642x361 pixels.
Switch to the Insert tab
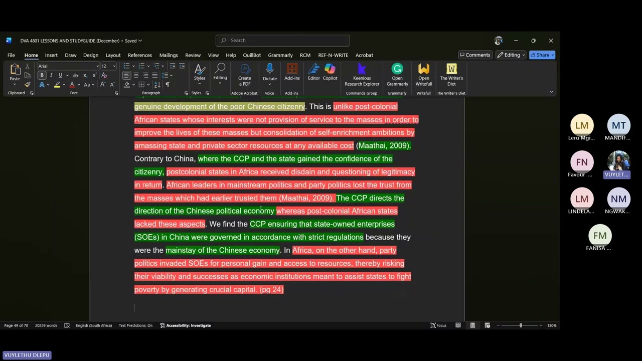tap(51, 55)
